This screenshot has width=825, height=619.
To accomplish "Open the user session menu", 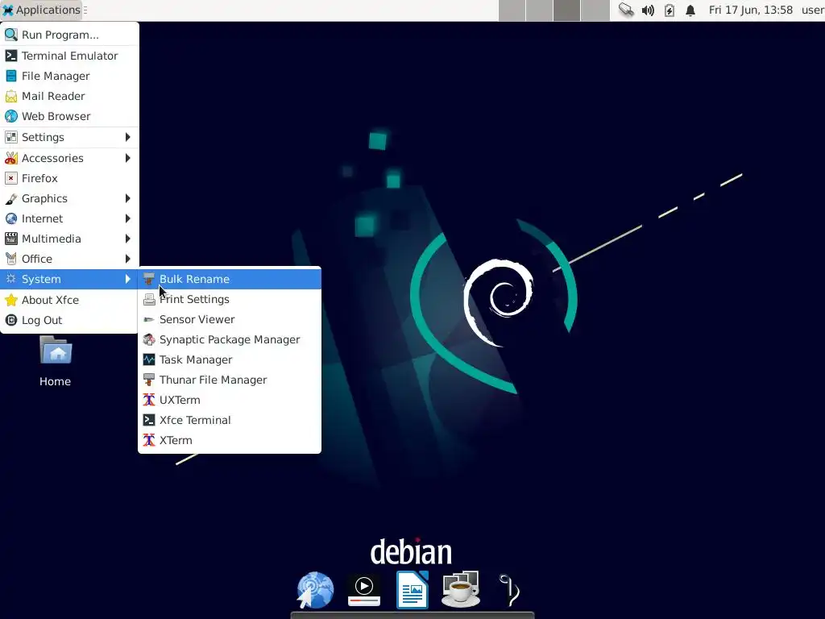I will click(813, 10).
